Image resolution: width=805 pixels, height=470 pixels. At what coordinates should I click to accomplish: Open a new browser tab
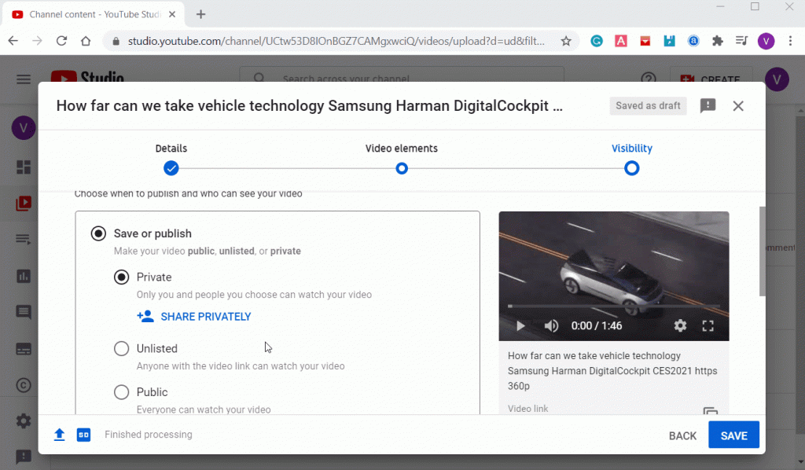[x=200, y=14]
